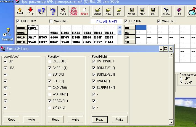The height and width of the screenshot is (127, 196).
Task: Click Write button under Fuse(low)
Action: pyautogui.click(x=75, y=120)
